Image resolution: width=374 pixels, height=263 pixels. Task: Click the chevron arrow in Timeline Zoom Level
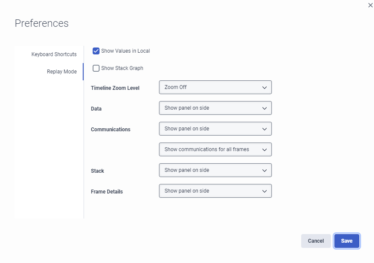(265, 87)
